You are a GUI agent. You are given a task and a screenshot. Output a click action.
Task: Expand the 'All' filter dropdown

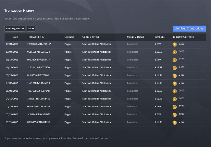pos(31,29)
